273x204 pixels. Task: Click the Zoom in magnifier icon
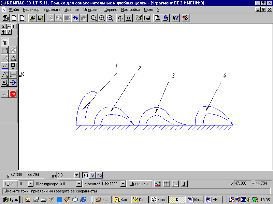point(102,18)
